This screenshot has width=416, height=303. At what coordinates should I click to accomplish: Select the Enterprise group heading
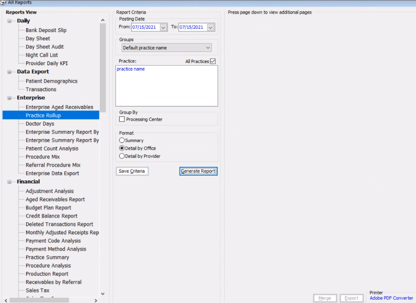pyautogui.click(x=31, y=97)
